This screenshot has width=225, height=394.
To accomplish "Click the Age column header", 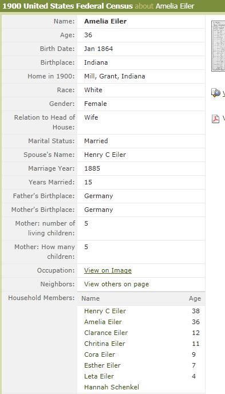I will 195,298.
